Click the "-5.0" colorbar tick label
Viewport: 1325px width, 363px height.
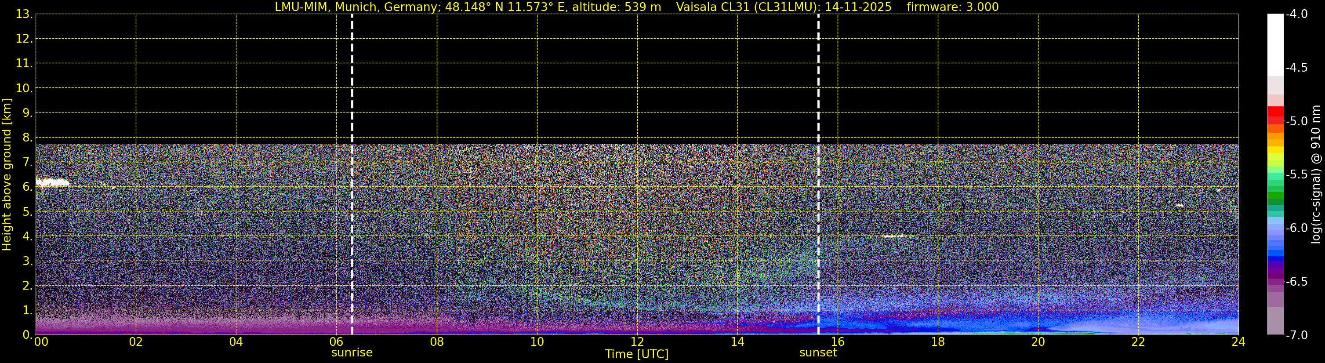click(x=1296, y=121)
